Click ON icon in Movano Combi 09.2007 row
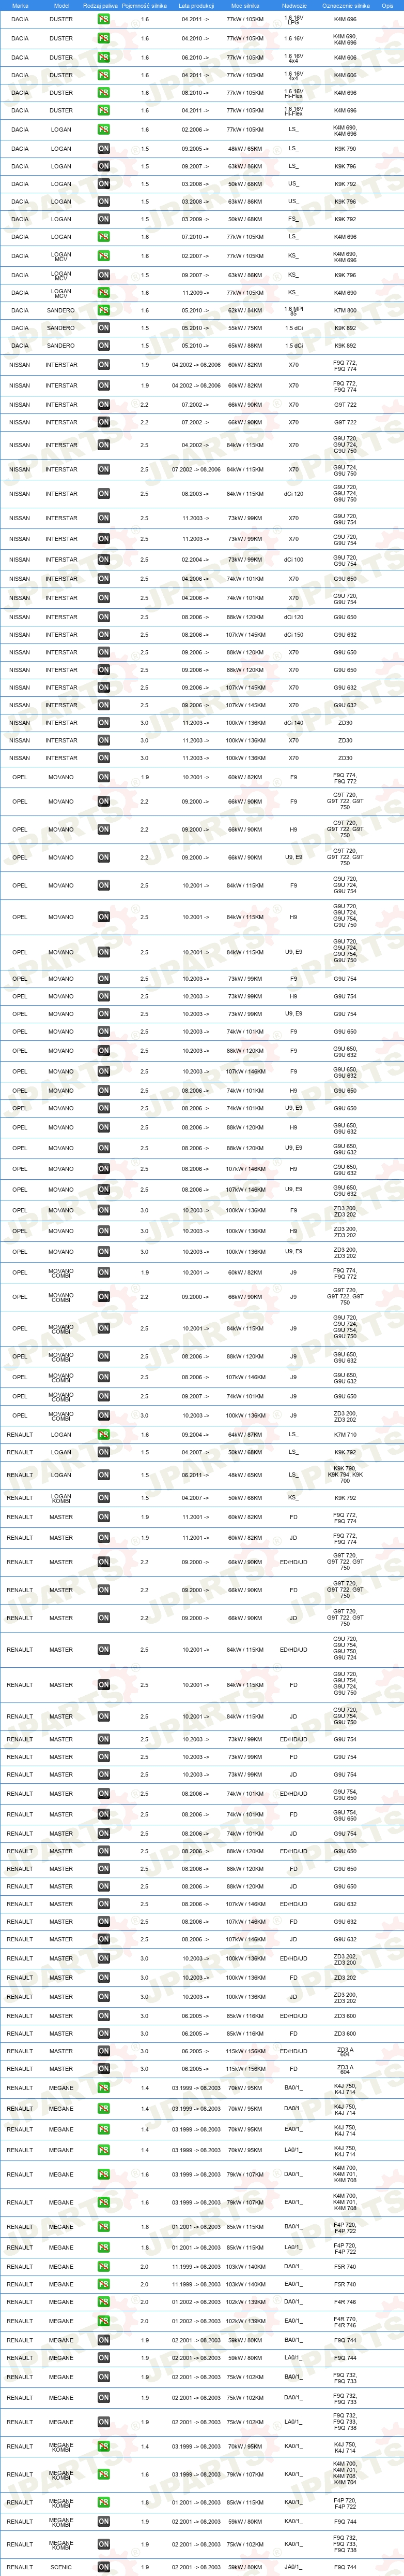Viewport: 404px width, 2576px height. [x=104, y=1396]
